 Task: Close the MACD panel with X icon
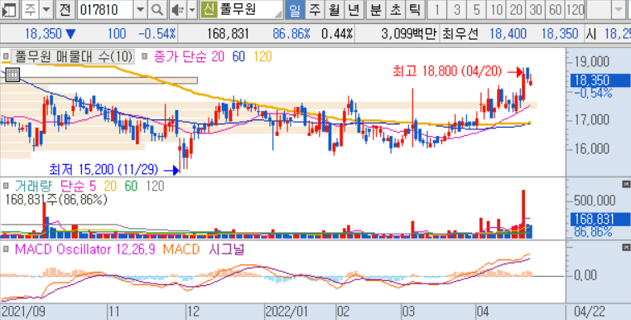click(x=625, y=247)
